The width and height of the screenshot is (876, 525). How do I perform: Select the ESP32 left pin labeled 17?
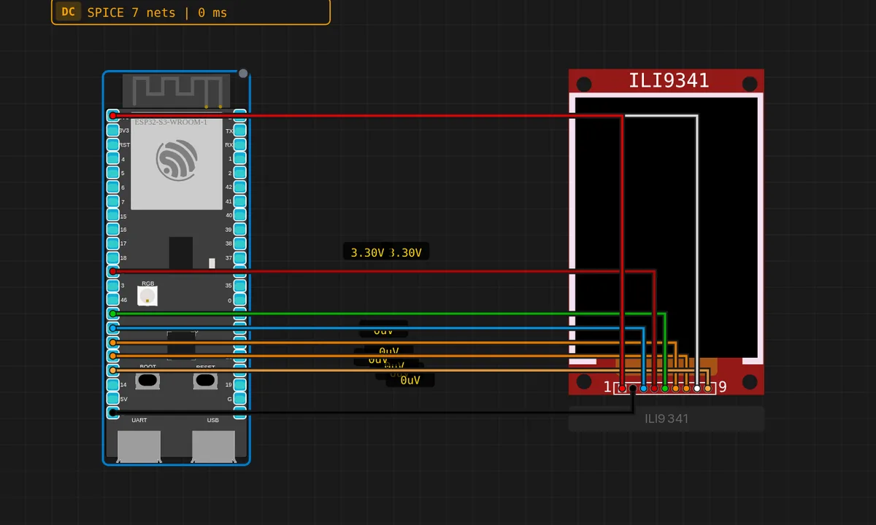click(x=112, y=244)
